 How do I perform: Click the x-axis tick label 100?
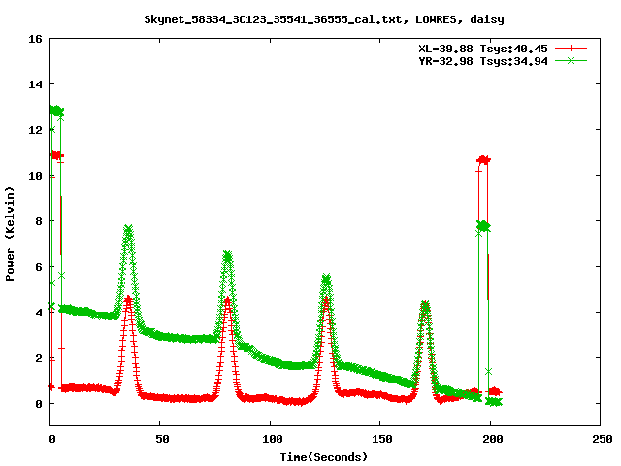pyautogui.click(x=273, y=439)
